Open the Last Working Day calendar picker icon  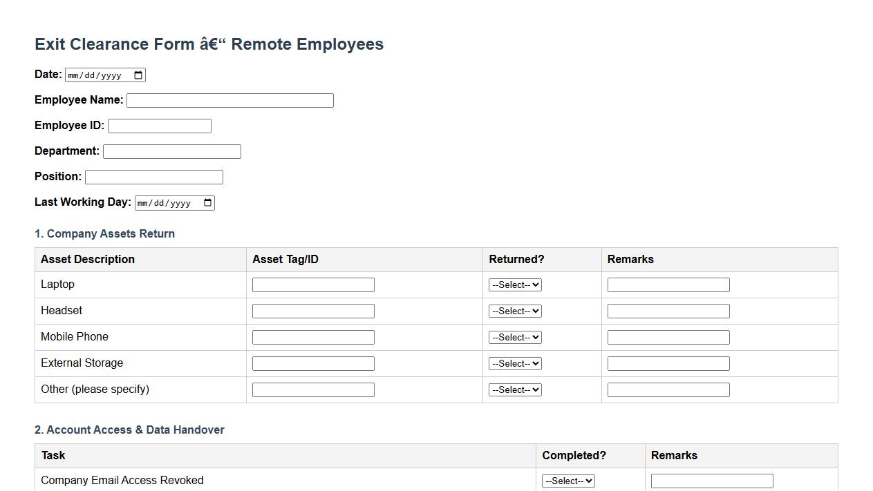coord(207,202)
